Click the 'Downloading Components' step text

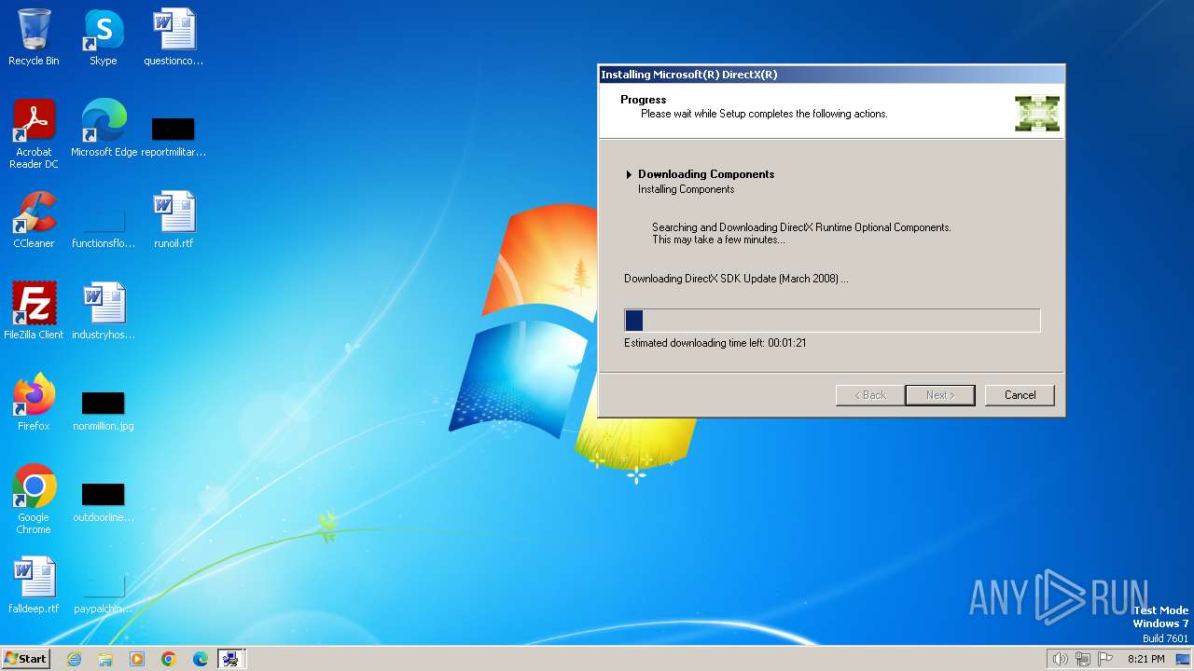pyautogui.click(x=706, y=174)
